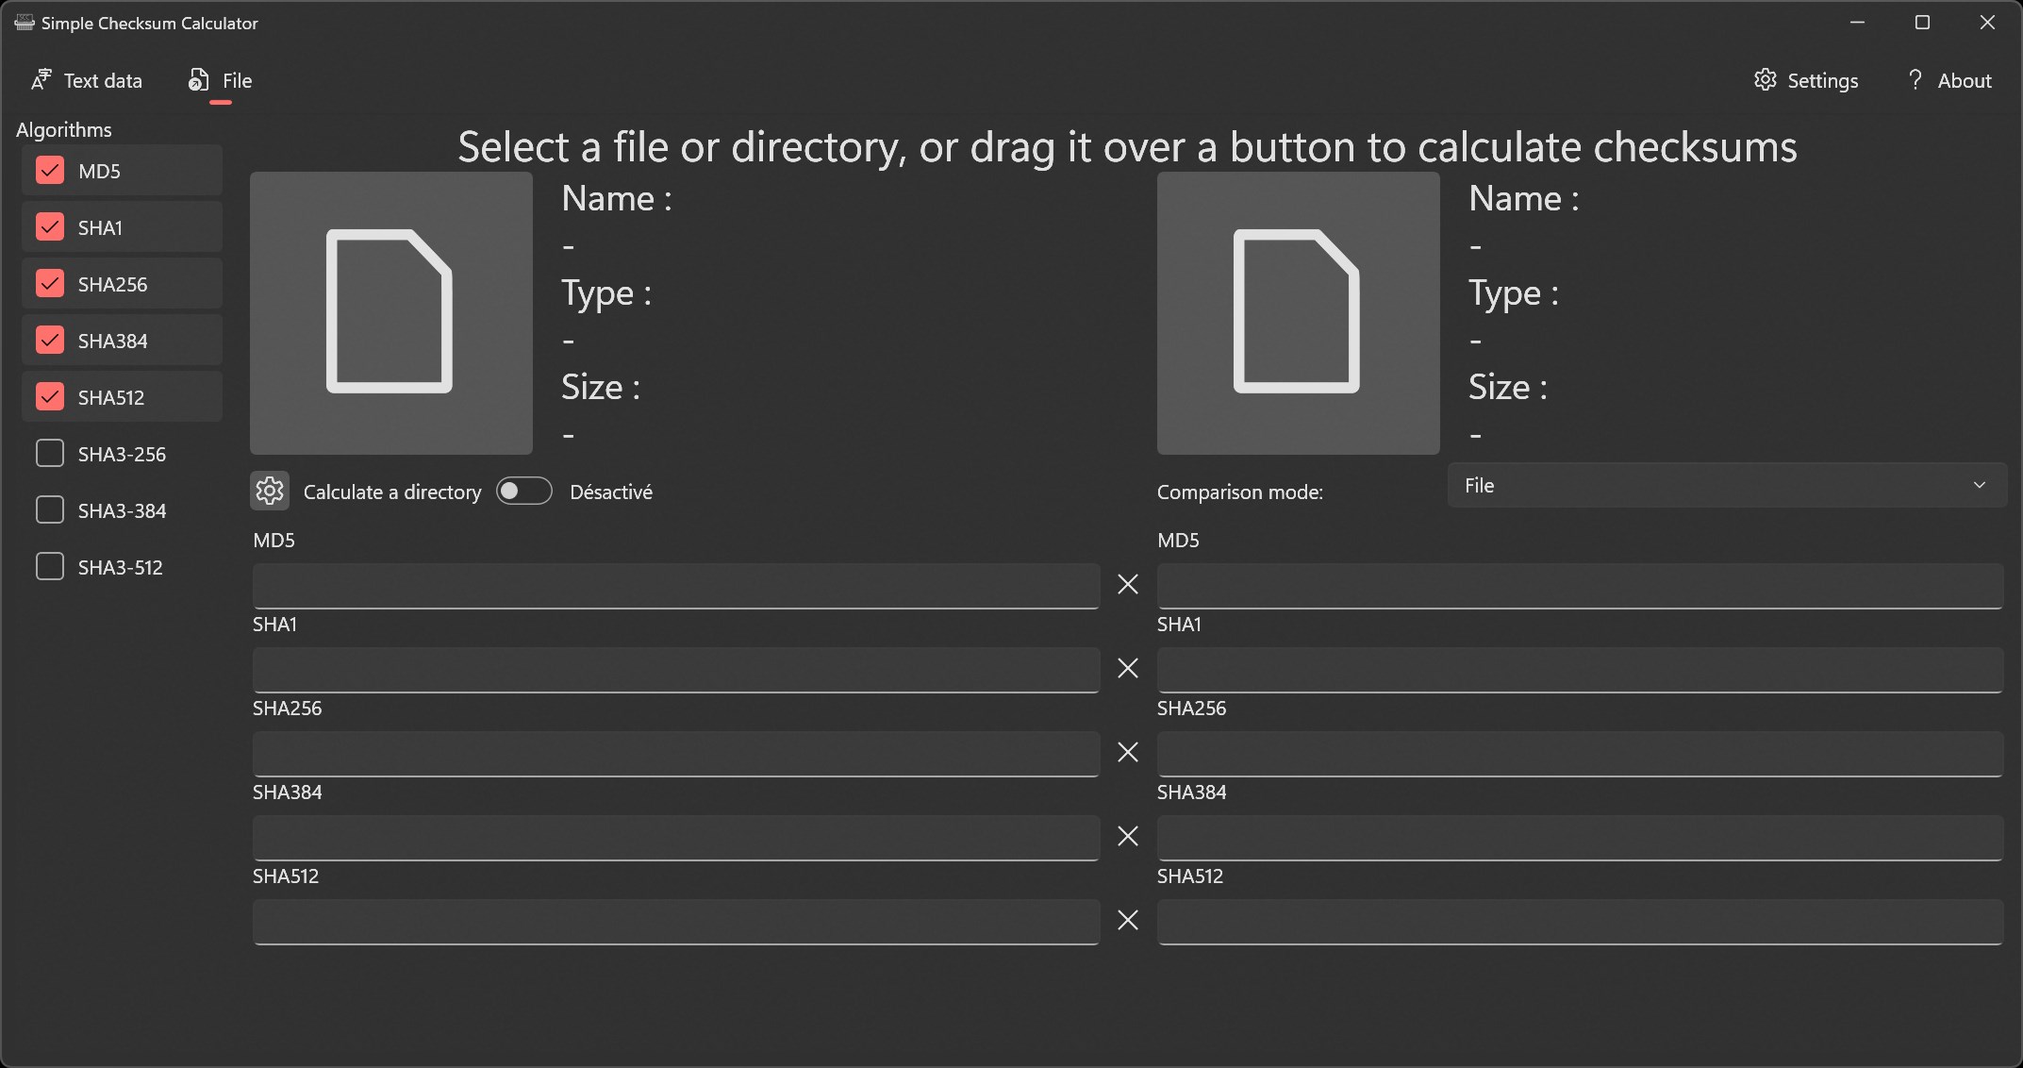
Task: Maximize the Simple Checksum Calculator window
Action: 1922,23
